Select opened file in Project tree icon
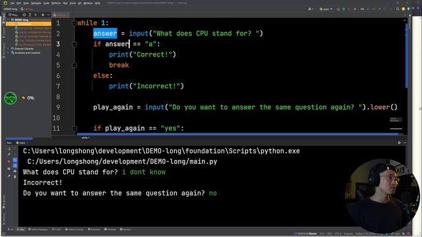 point(24,14)
